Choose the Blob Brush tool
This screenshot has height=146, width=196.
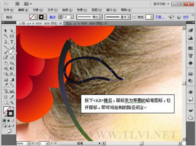click(x=5, y=57)
